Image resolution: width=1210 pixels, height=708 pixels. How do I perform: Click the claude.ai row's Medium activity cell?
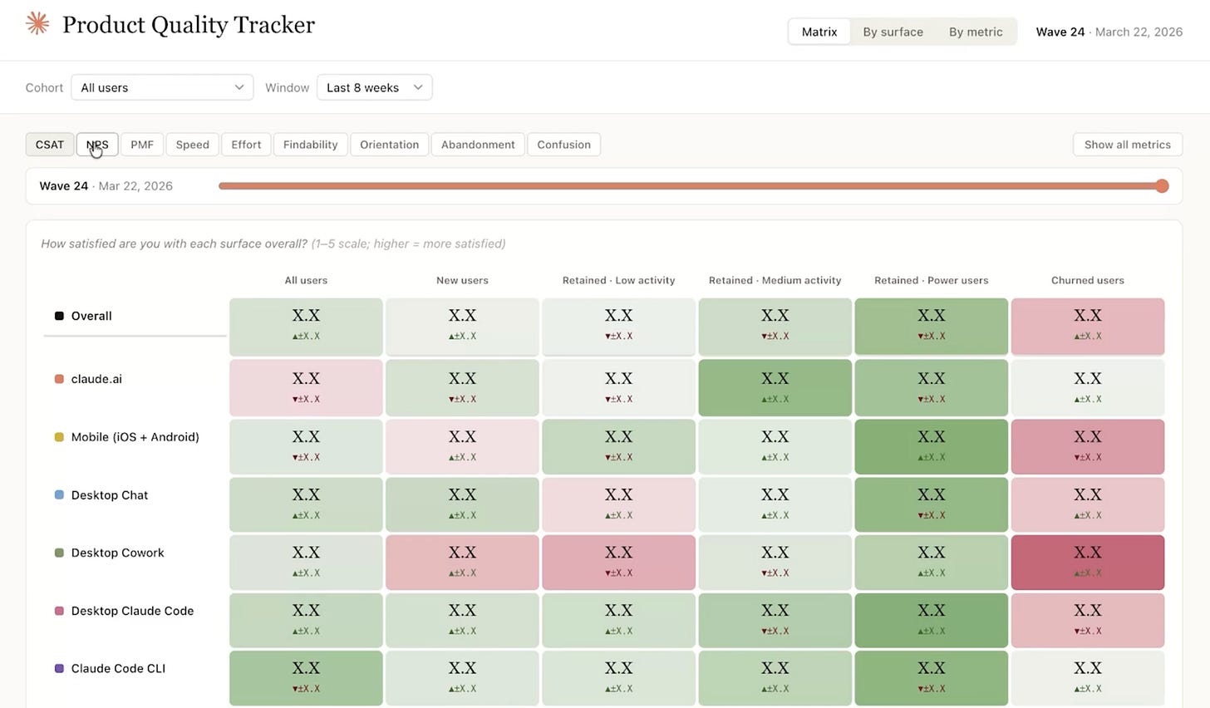tap(775, 387)
